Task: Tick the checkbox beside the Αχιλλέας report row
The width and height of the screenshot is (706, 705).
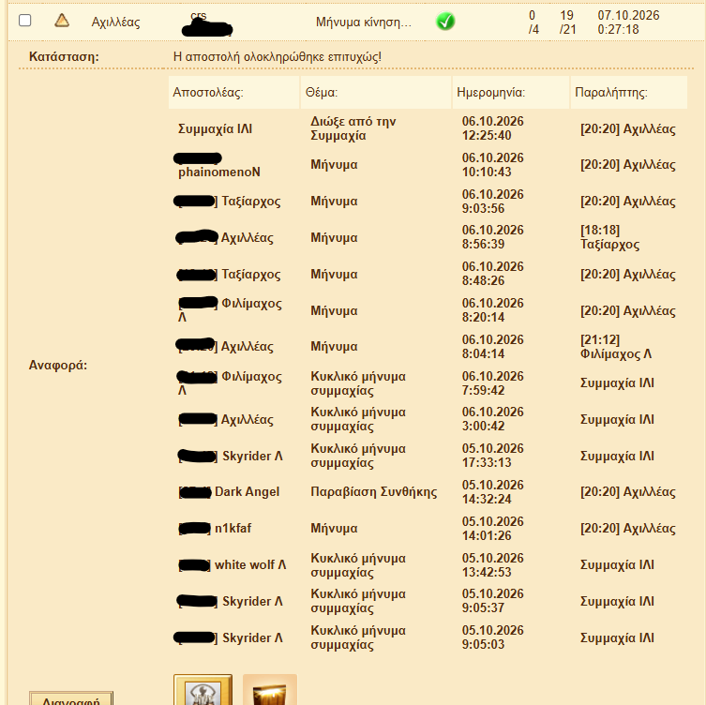Action: [24, 21]
